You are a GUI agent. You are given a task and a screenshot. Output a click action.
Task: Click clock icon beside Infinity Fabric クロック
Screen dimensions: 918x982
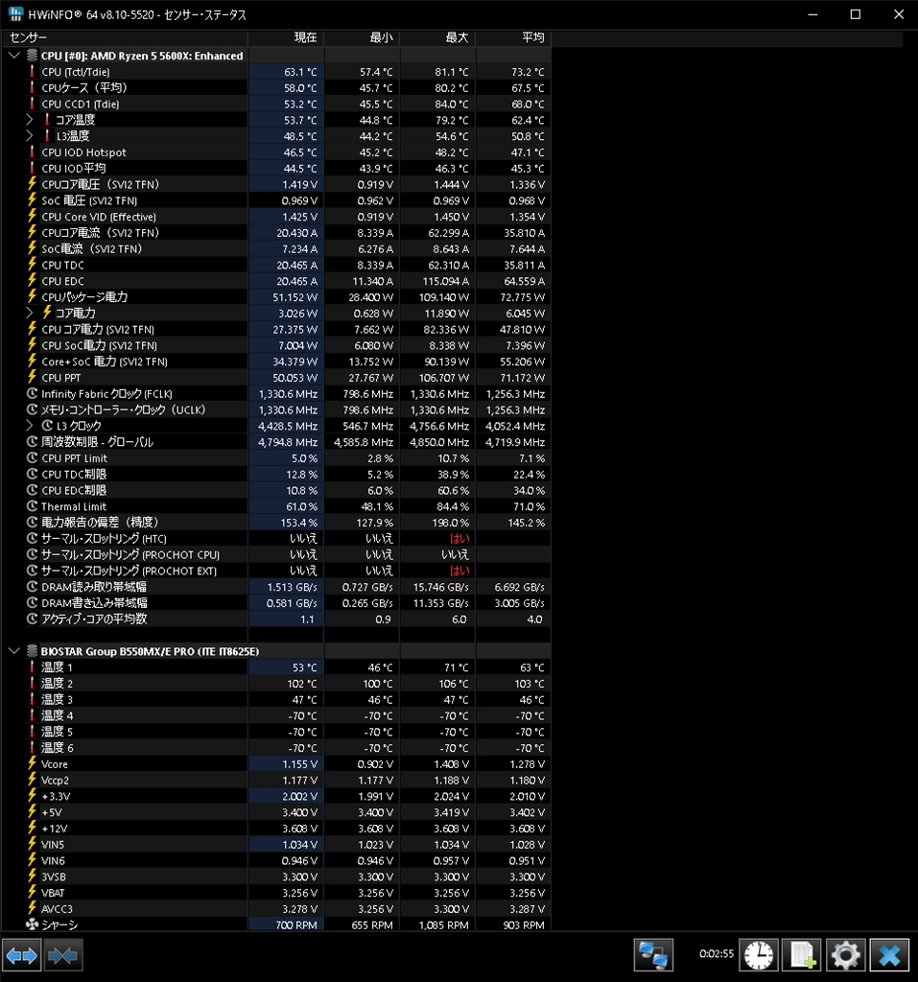point(32,394)
